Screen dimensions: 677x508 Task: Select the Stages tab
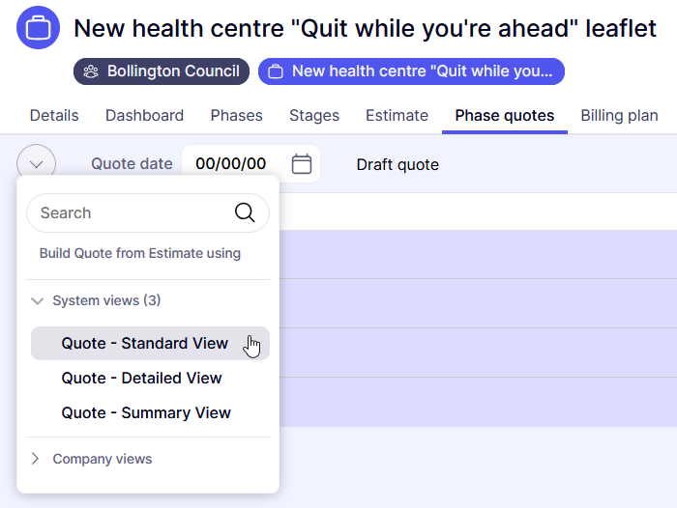[x=314, y=116]
